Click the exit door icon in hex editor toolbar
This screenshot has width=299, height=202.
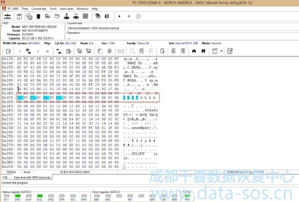pos(8,51)
